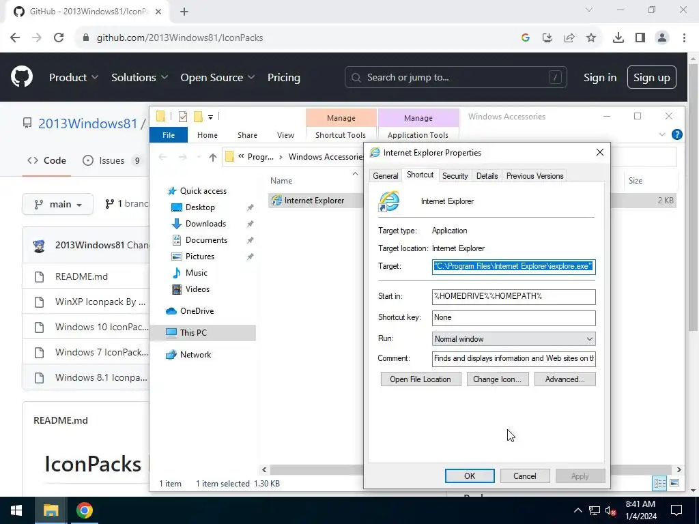The height and width of the screenshot is (524, 699).
Task: Click the share-this-page icon in the address bar
Action: pyautogui.click(x=569, y=38)
